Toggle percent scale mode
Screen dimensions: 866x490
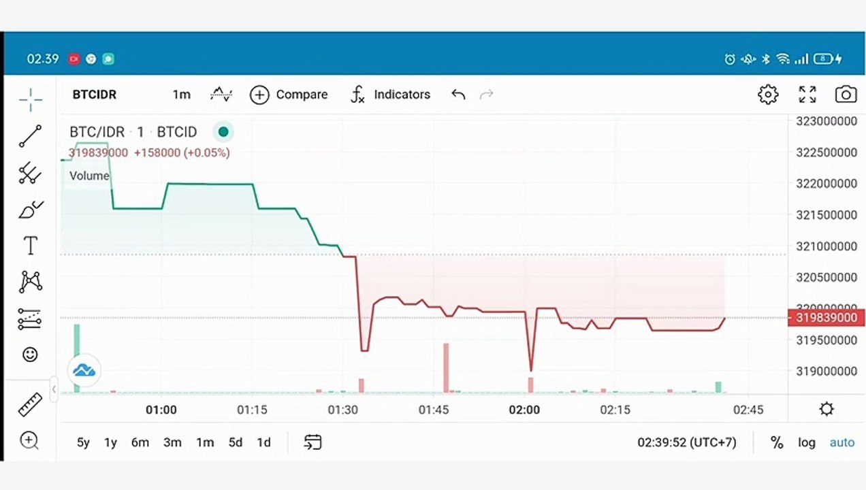[x=777, y=442]
